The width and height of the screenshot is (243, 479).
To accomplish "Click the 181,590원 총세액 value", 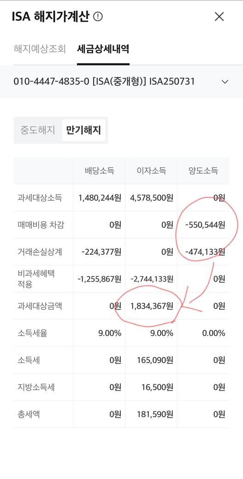I will coord(155,414).
